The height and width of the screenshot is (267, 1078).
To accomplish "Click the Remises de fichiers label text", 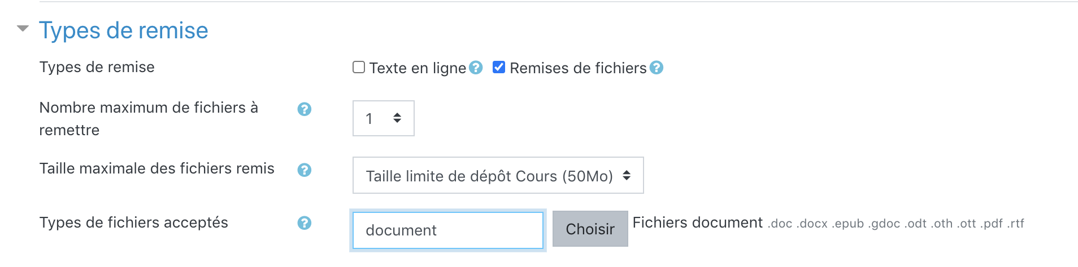I will 578,68.
